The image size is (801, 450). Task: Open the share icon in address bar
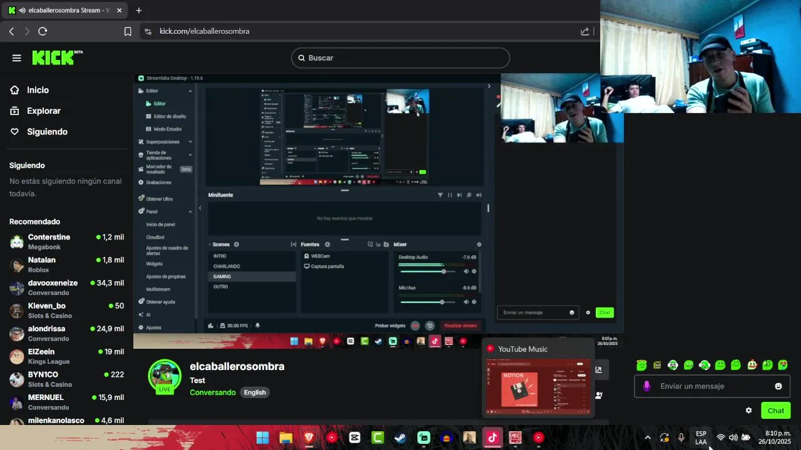(584, 31)
